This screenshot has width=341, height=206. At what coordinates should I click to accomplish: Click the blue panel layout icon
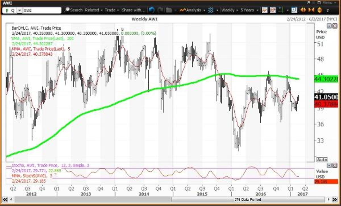tap(294, 10)
